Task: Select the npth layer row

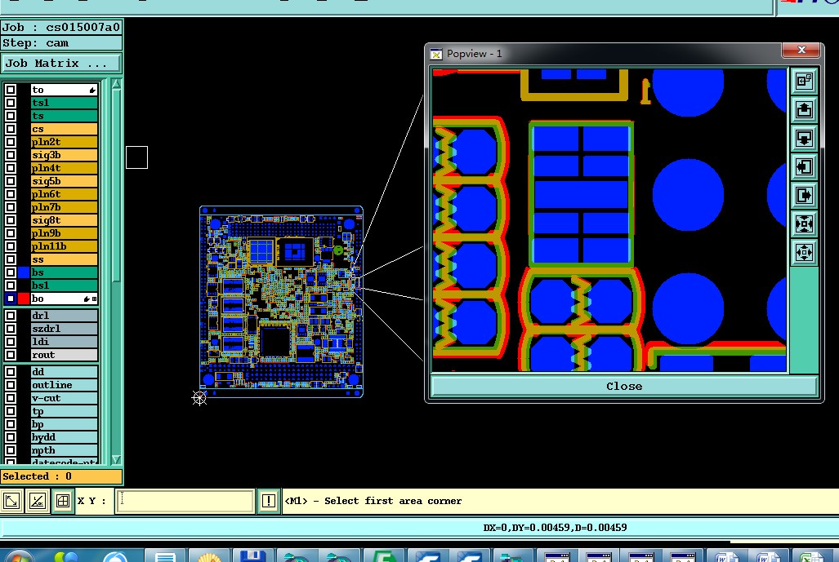Action: click(x=65, y=450)
